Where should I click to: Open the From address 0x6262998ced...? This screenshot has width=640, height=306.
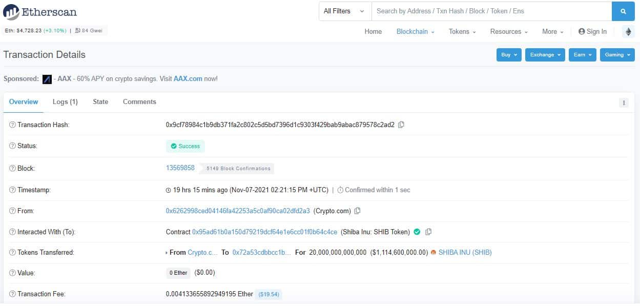[x=238, y=211]
